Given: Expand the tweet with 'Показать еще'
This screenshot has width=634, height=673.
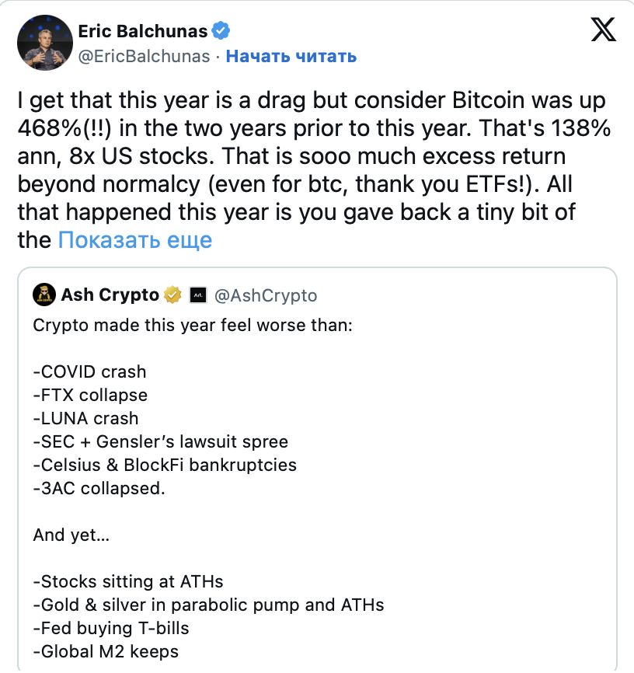Looking at the screenshot, I should pyautogui.click(x=135, y=240).
